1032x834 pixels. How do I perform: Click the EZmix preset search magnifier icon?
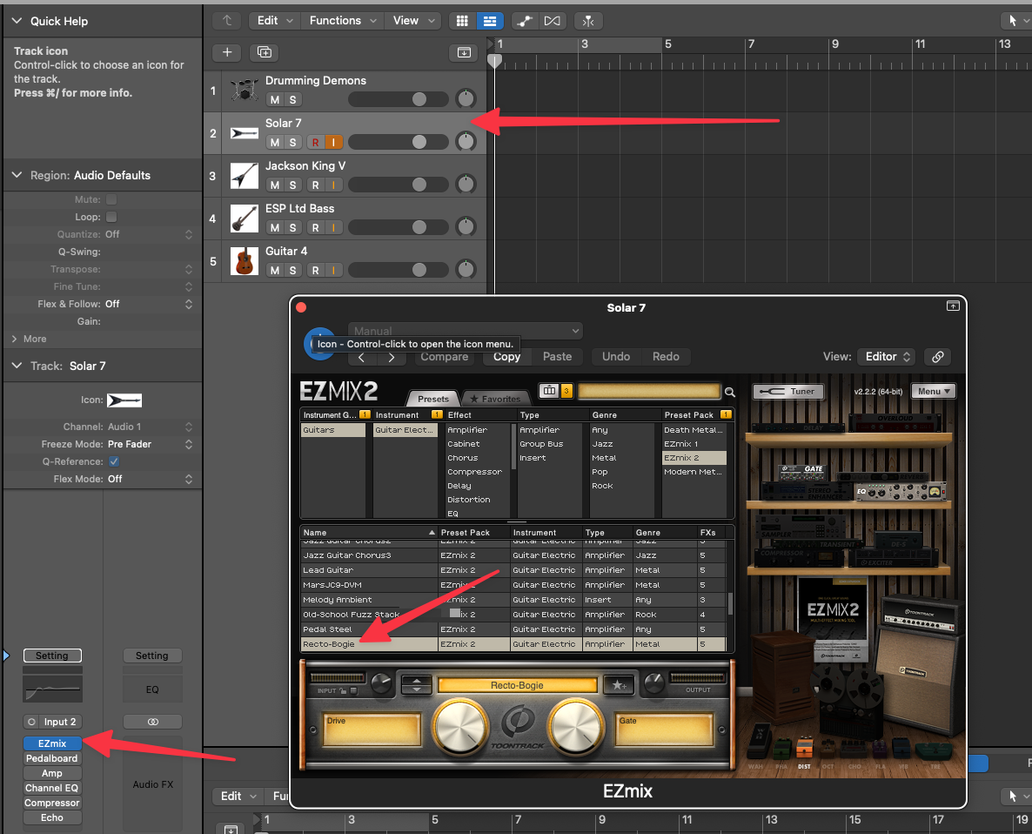click(730, 392)
